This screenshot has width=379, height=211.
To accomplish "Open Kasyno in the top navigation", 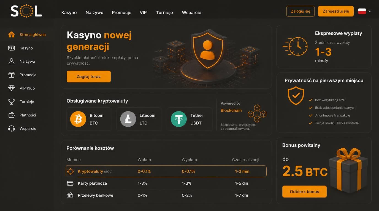I will click(69, 12).
